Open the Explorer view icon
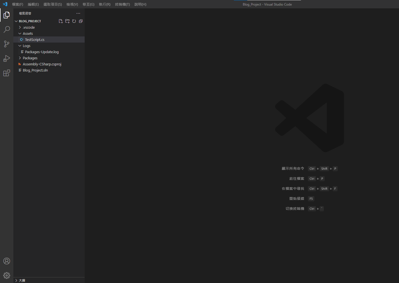The width and height of the screenshot is (399, 283). coord(6,15)
